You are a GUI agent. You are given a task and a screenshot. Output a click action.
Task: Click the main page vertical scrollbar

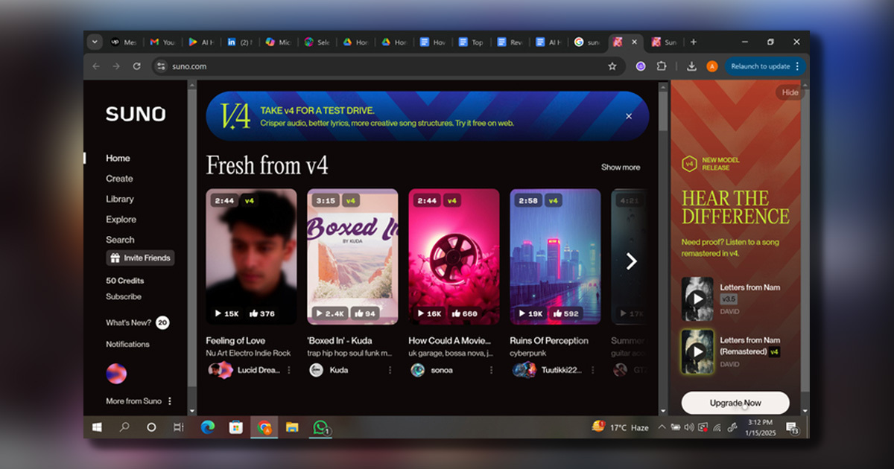click(664, 113)
